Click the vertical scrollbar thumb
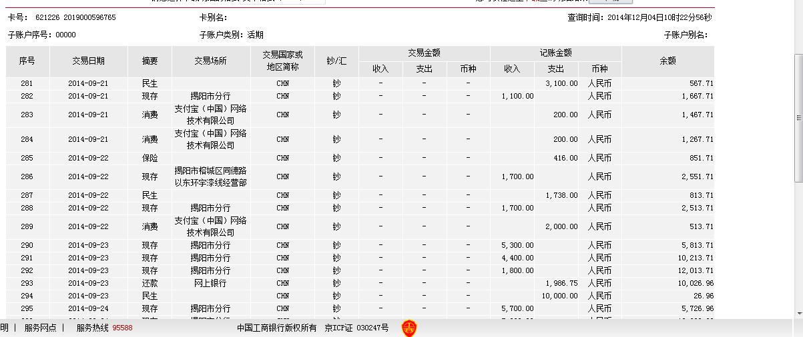Viewport: 803px width, 337px height. click(798, 118)
